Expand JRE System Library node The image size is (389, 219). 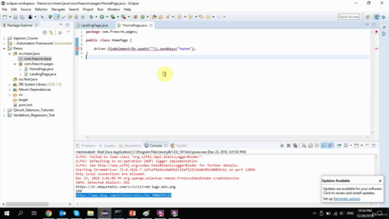coord(10,85)
